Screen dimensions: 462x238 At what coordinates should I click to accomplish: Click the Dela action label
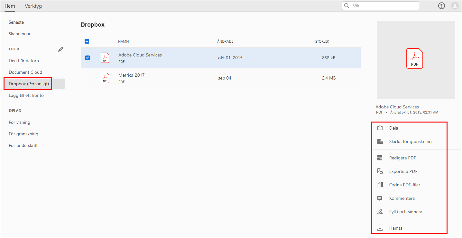[393, 128]
